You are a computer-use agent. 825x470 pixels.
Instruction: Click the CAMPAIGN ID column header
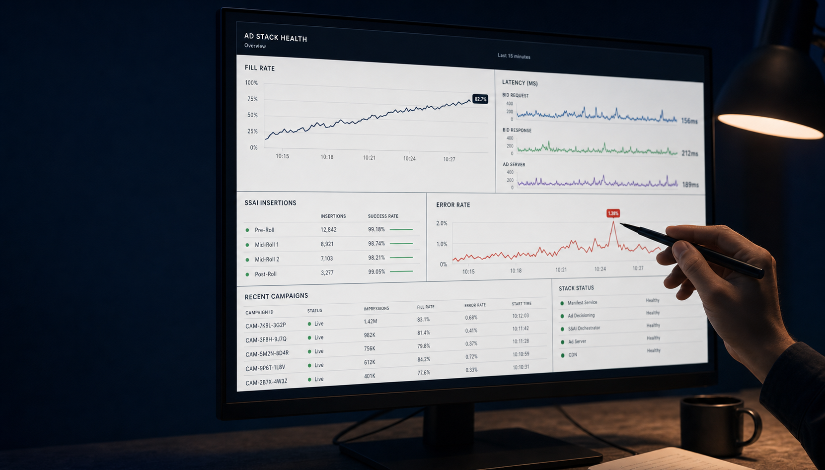[x=259, y=312]
